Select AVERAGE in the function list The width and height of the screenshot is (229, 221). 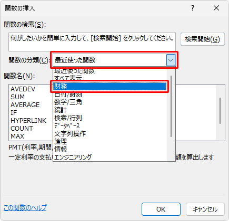(x=25, y=105)
